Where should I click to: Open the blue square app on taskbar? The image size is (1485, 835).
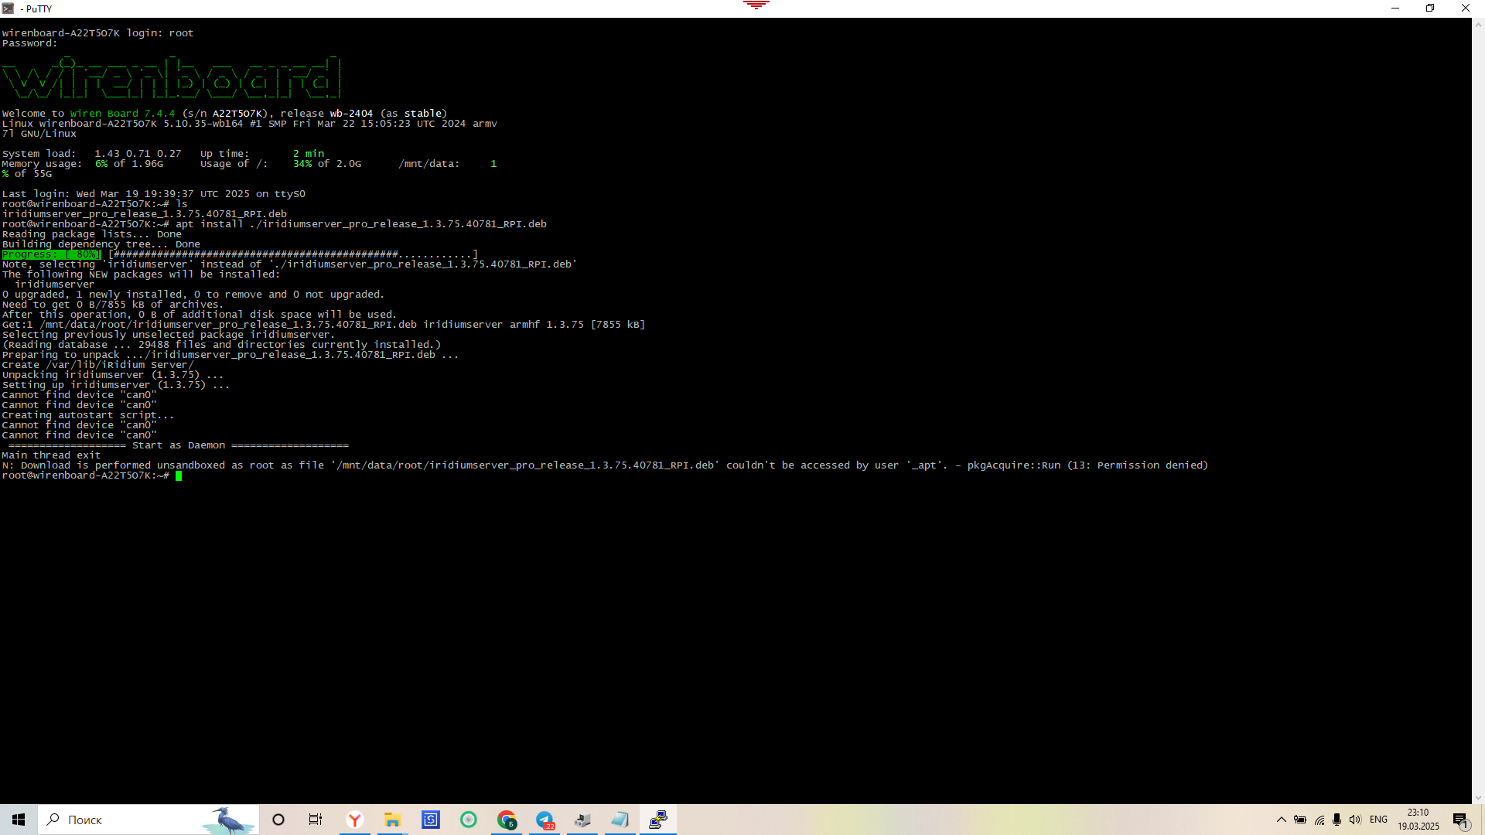(x=431, y=820)
